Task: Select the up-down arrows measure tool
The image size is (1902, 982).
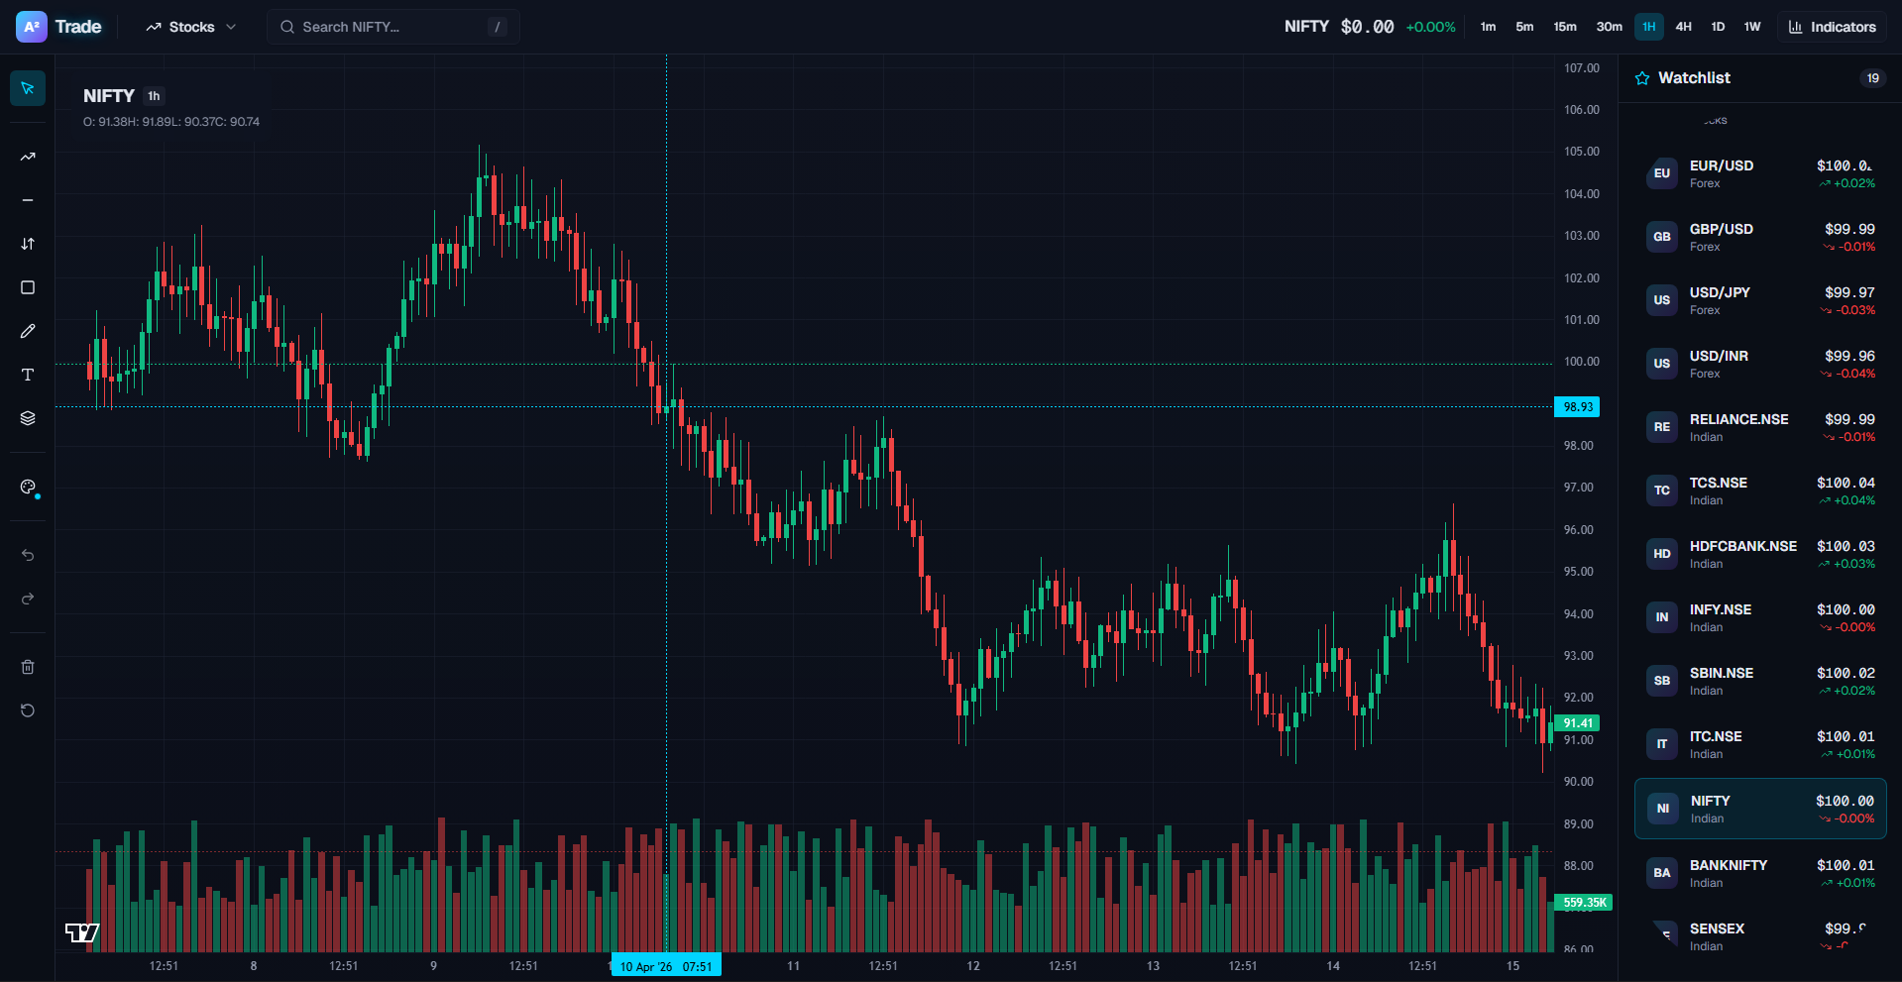Action: pyautogui.click(x=28, y=244)
